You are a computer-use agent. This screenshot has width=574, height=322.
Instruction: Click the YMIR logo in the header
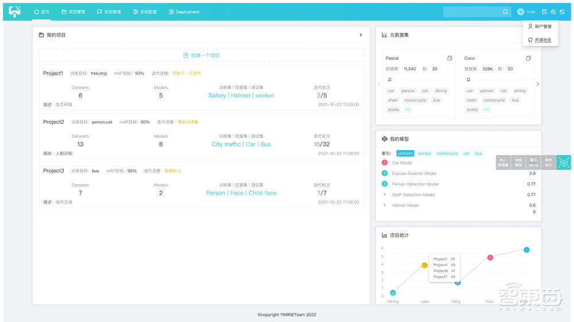pyautogui.click(x=14, y=11)
